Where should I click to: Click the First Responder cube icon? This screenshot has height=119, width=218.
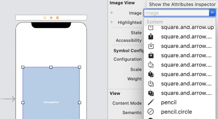51,18
